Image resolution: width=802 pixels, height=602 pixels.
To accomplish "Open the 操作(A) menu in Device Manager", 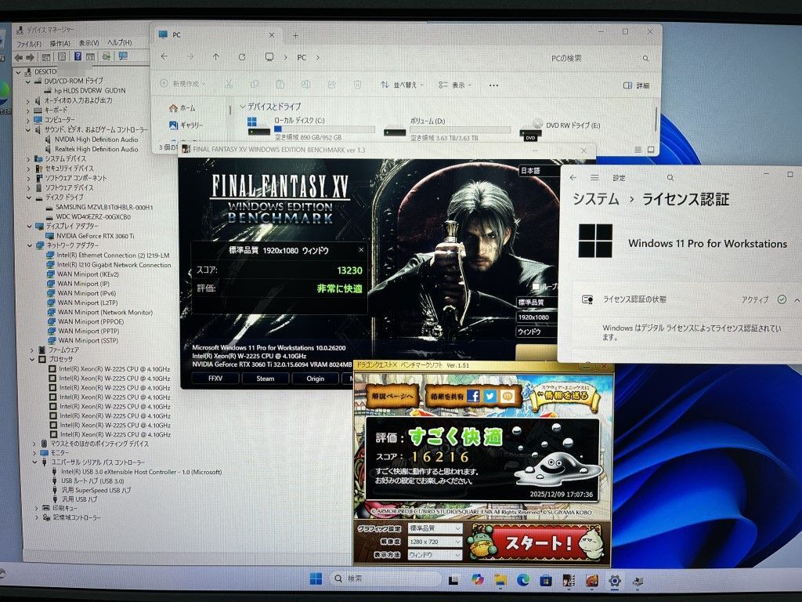I will coord(60,43).
